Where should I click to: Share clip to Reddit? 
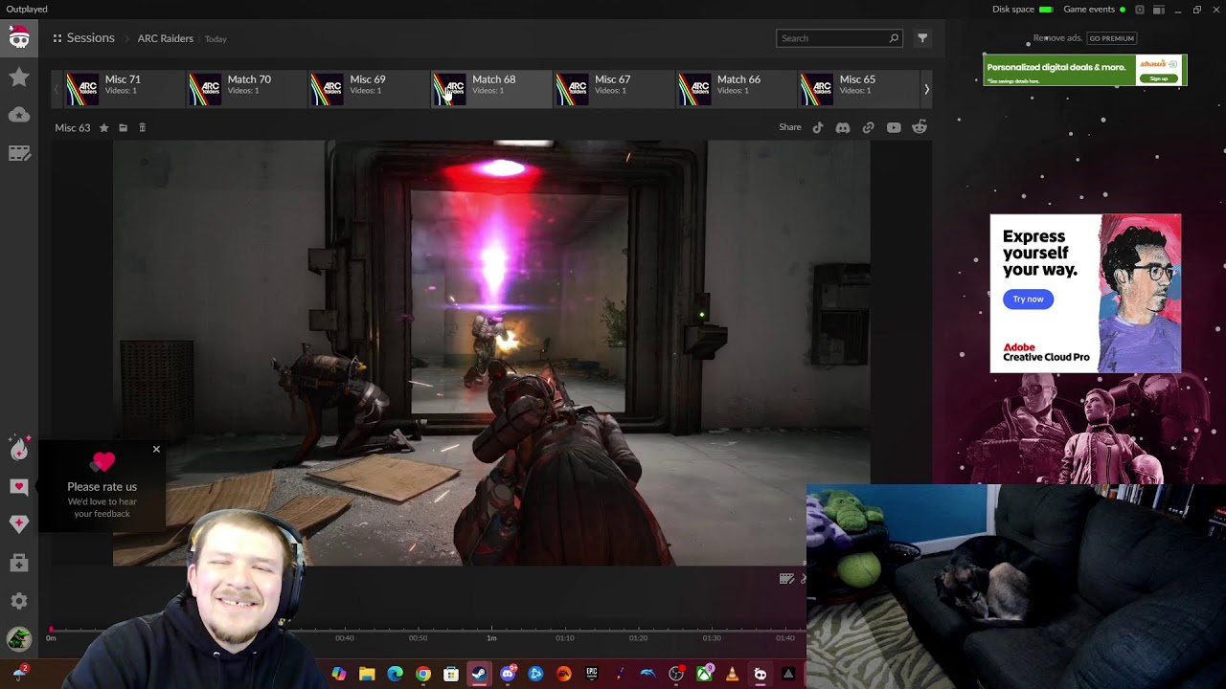pos(919,127)
